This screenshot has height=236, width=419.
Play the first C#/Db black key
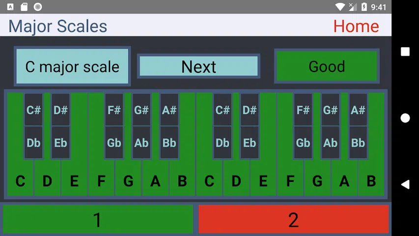33,126
